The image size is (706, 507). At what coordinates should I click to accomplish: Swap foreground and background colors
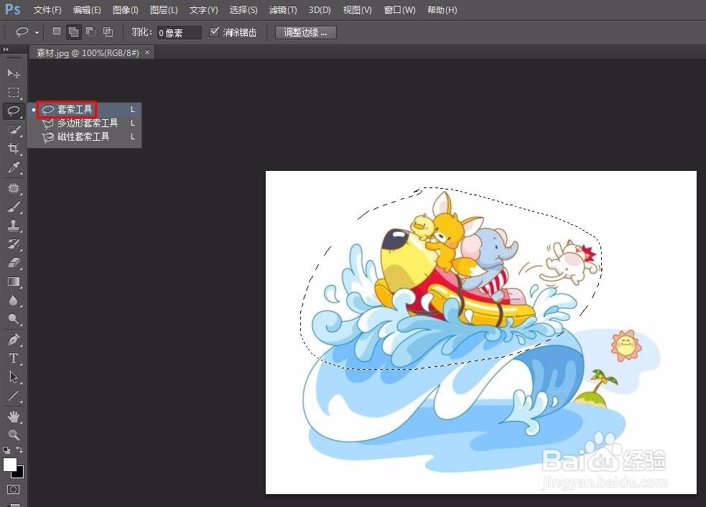click(x=19, y=450)
